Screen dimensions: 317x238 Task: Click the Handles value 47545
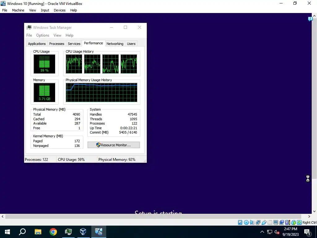click(x=132, y=114)
